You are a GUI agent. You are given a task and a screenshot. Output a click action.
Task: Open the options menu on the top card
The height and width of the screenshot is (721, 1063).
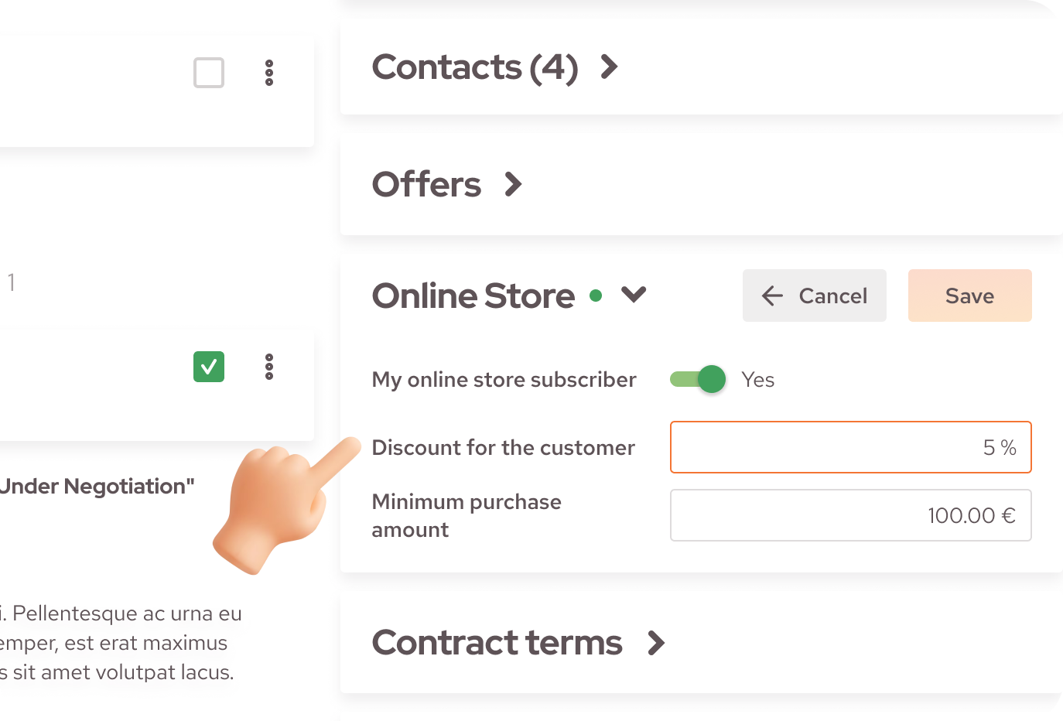coord(268,73)
